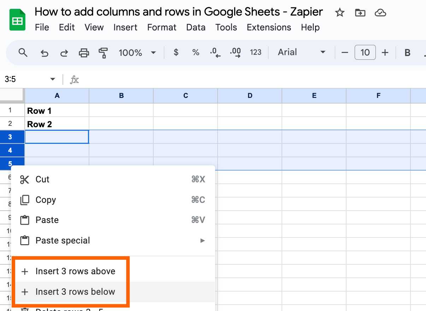Select Insert 3 rows above
The width and height of the screenshot is (426, 311).
[113, 271]
